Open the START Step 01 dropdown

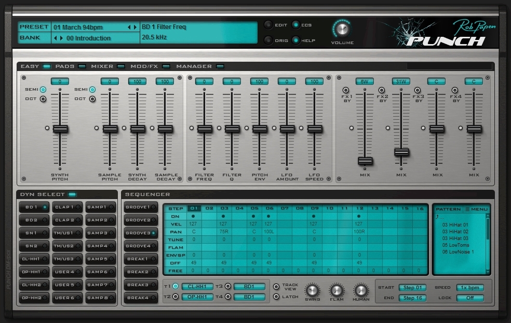click(x=413, y=288)
